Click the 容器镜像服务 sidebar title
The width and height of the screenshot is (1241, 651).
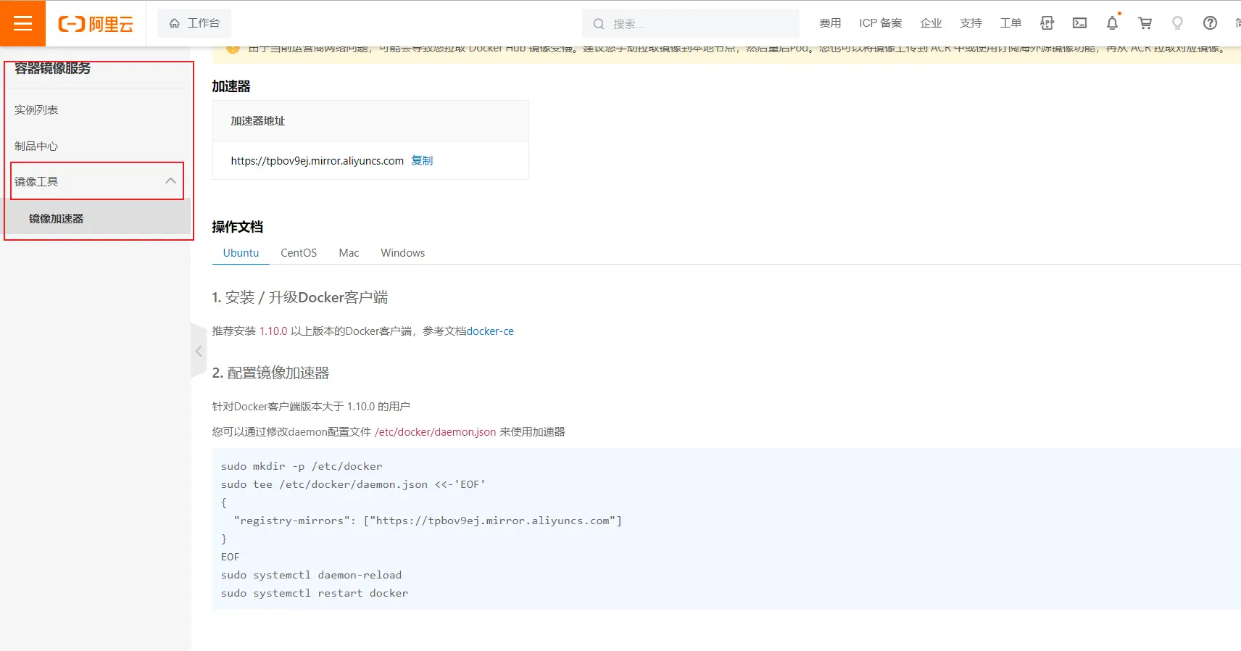53,68
